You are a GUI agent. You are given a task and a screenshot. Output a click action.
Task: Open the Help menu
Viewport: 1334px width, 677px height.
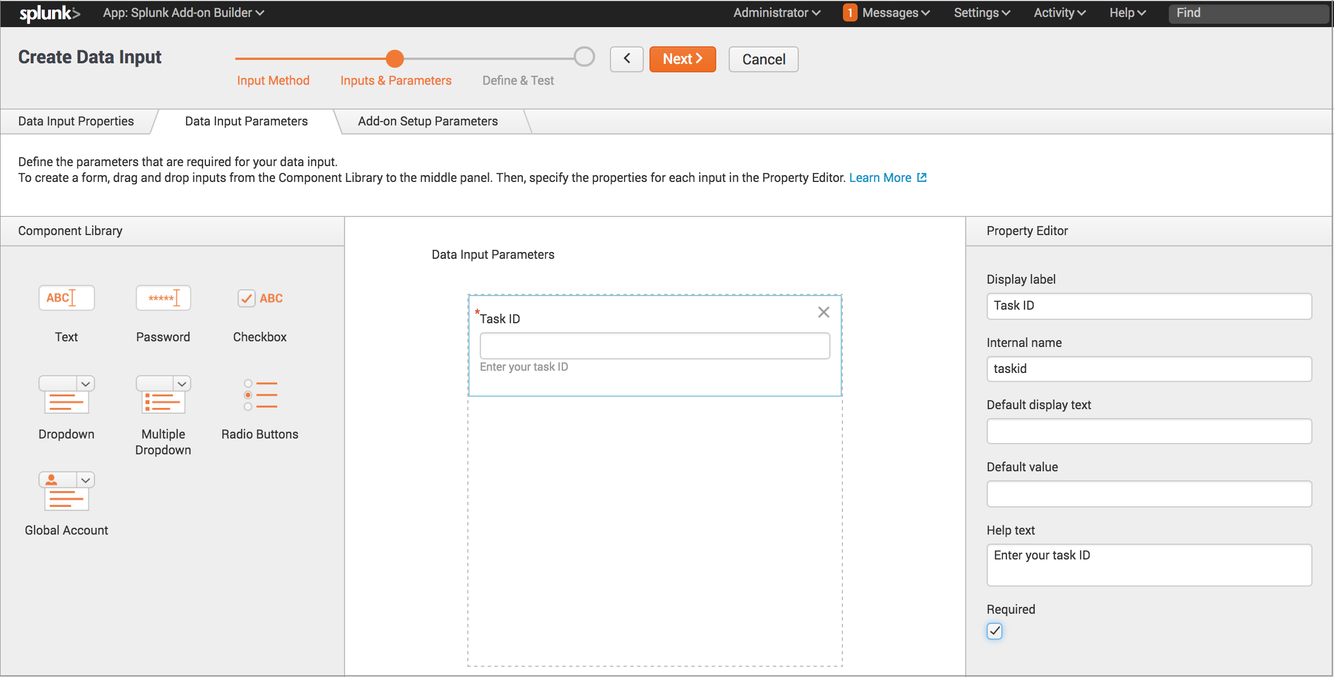tap(1128, 12)
